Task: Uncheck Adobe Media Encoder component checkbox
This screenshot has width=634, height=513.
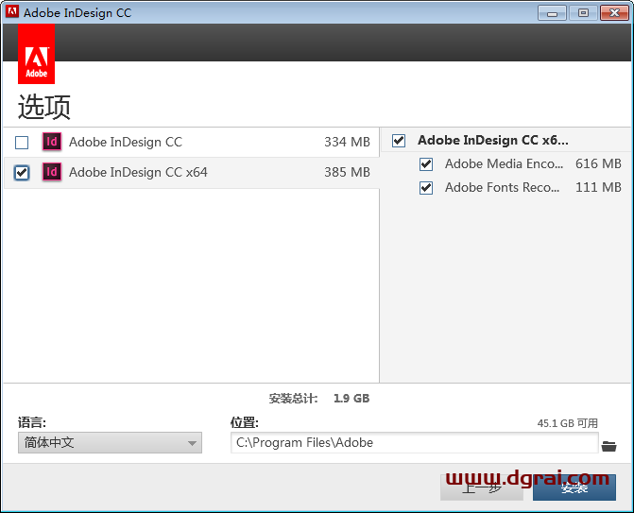Action: pyautogui.click(x=426, y=164)
